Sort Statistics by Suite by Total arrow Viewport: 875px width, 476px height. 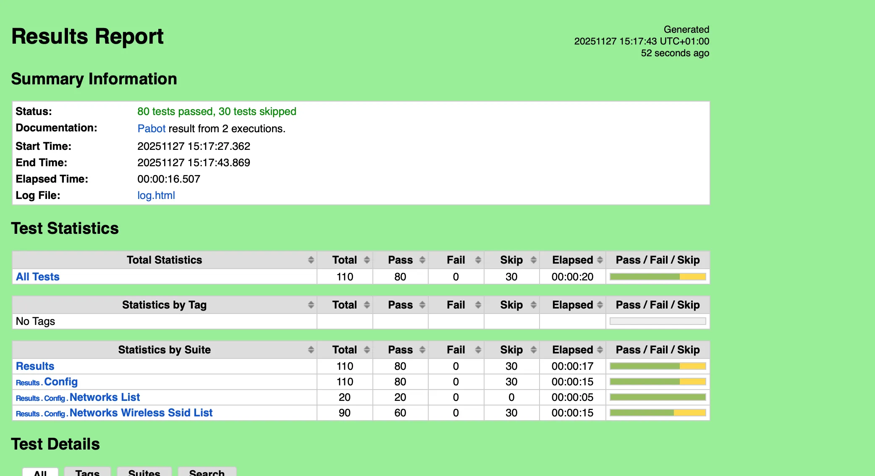coord(367,350)
